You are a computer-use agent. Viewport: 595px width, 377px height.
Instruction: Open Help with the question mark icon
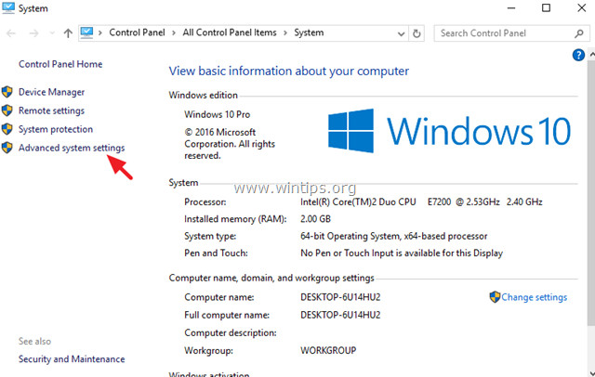pos(578,56)
